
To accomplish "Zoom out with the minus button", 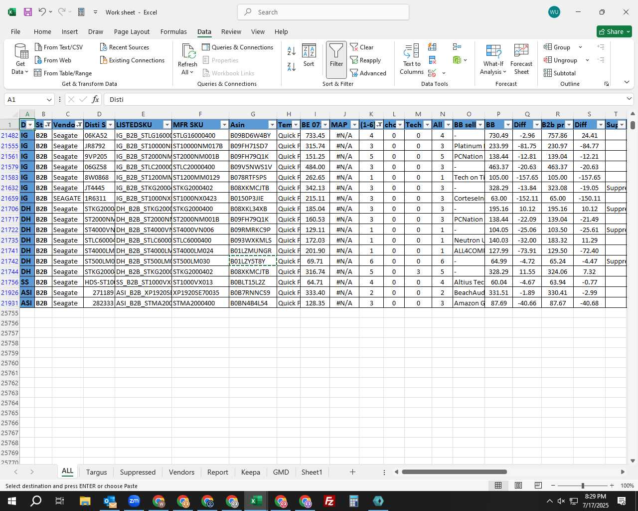I will coord(553,486).
